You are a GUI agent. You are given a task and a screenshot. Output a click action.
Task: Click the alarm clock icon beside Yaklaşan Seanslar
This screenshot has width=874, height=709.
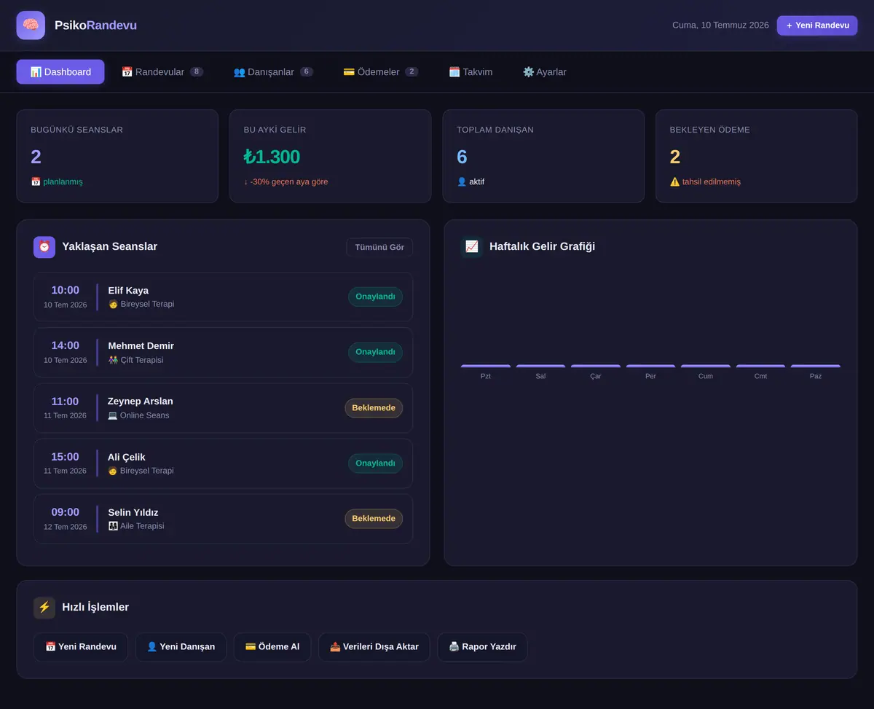44,247
